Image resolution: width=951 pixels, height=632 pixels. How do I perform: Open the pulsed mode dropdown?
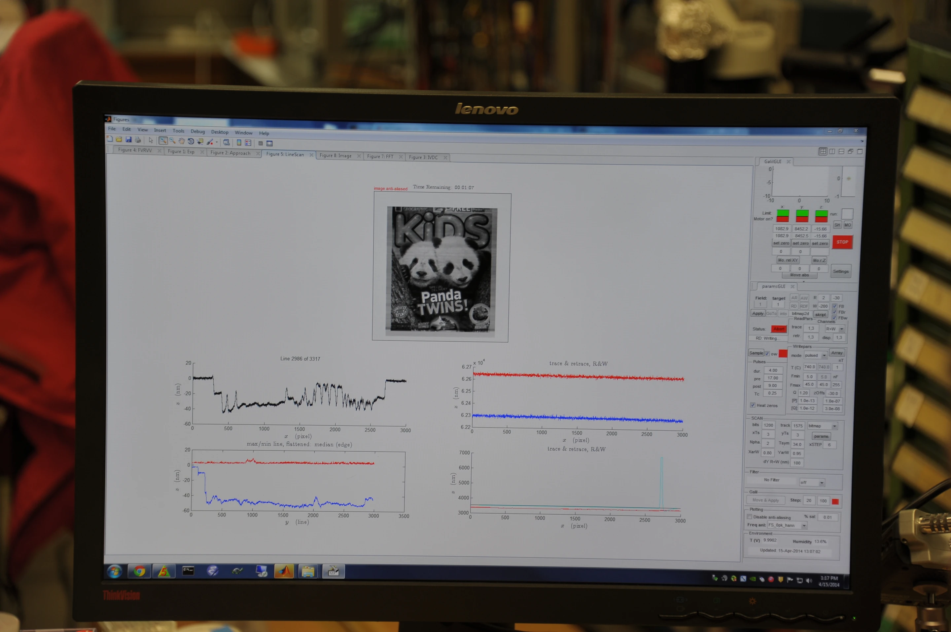pyautogui.click(x=815, y=356)
